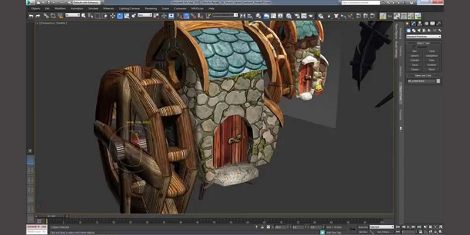
Task: Toggle the Spinner Snap button
Action: tap(200, 16)
